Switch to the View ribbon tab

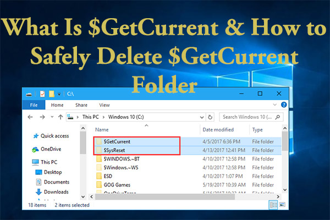click(105, 105)
